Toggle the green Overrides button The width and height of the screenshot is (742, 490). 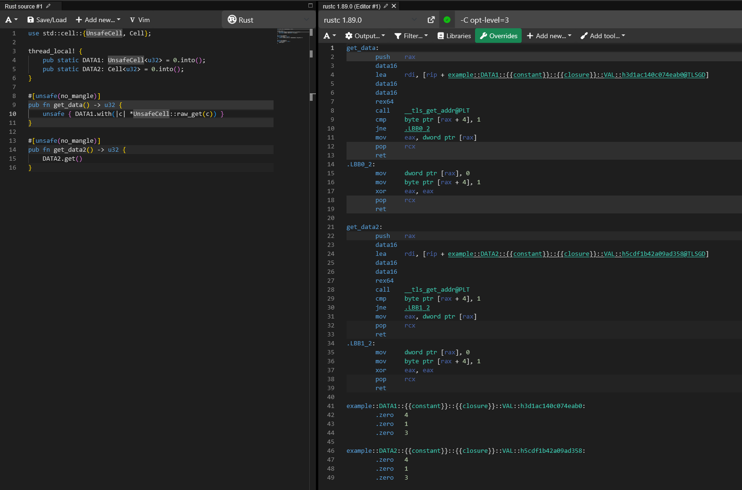pos(498,36)
